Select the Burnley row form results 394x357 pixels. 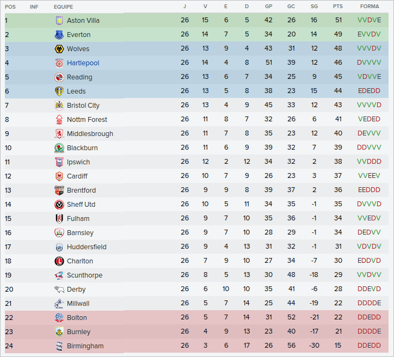tap(370, 332)
